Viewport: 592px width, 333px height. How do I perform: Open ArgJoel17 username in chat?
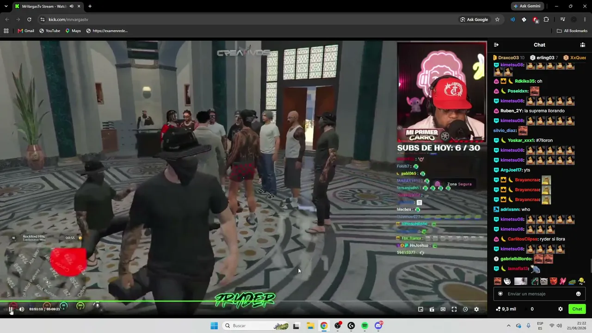tap(511, 170)
